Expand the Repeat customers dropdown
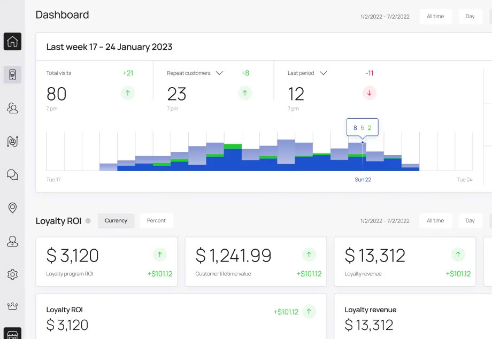Viewport: 492px width, 339px height. [x=219, y=73]
